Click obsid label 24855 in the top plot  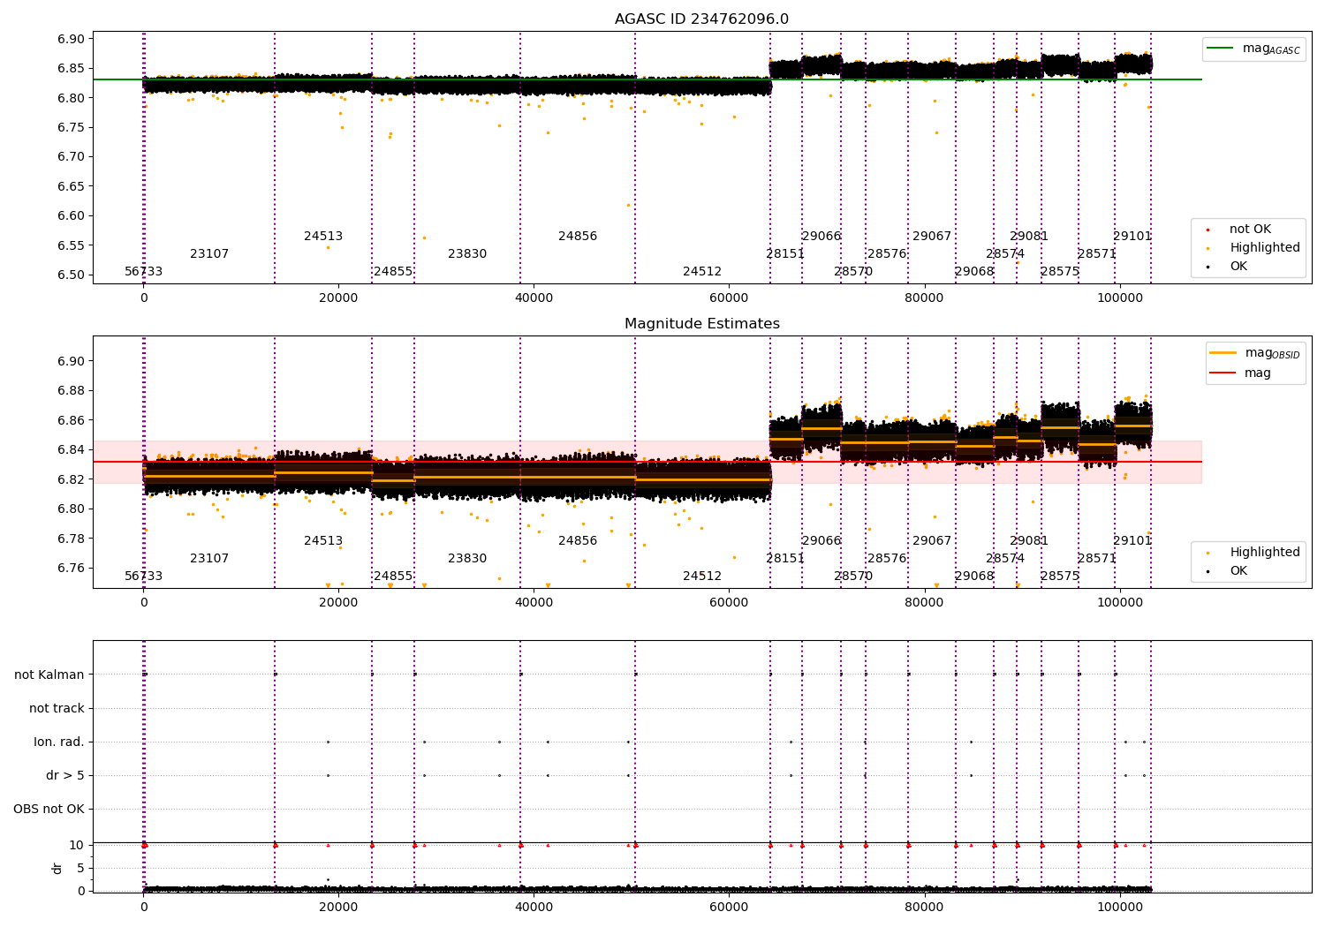[393, 272]
